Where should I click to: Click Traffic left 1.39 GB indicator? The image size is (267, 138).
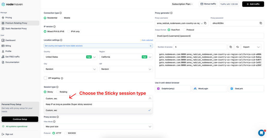point(229,4)
